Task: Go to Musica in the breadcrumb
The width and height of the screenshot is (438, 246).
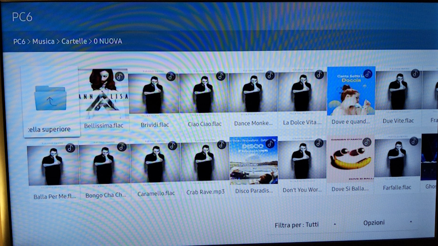Action: tap(43, 41)
